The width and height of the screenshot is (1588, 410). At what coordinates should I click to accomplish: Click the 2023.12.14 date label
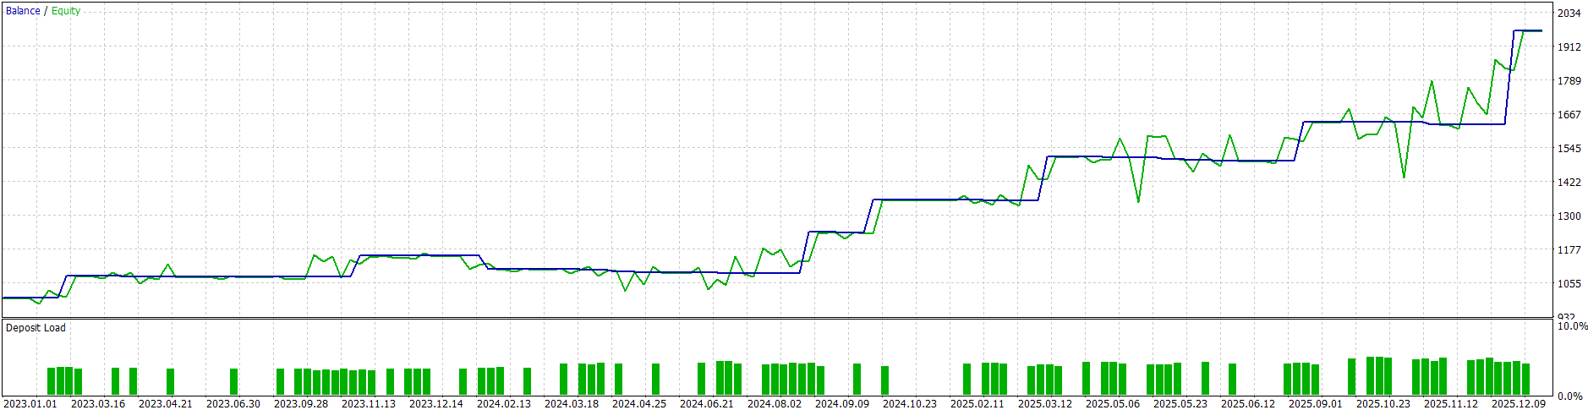(436, 404)
